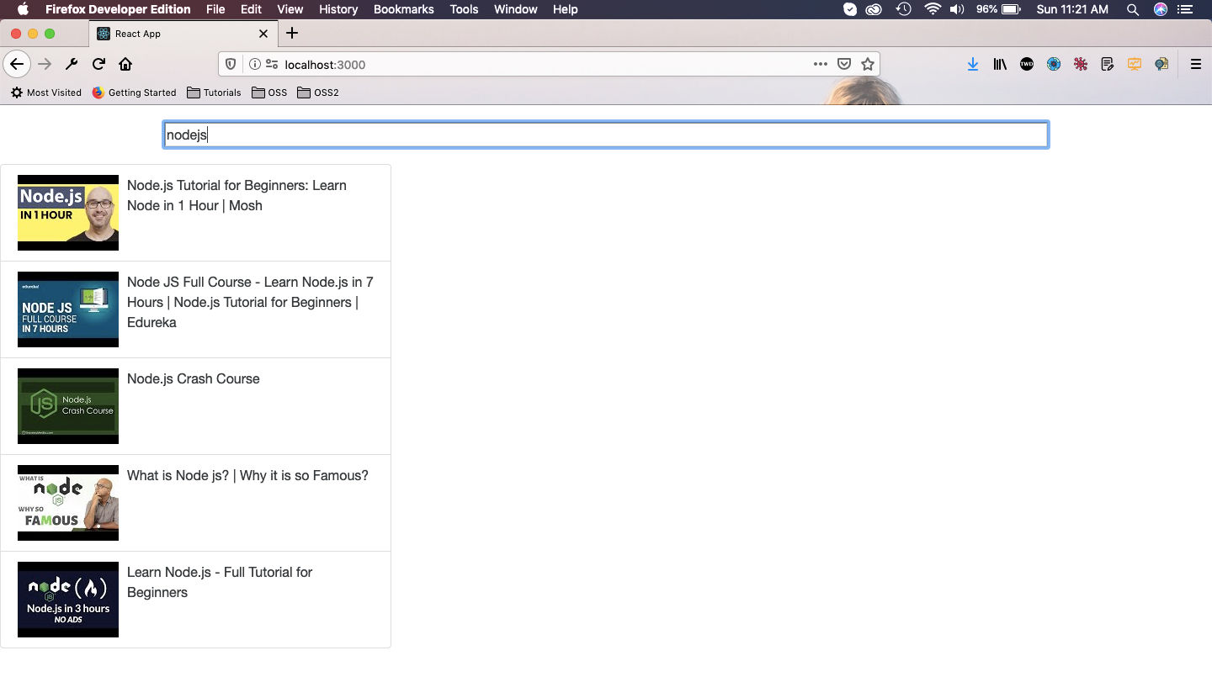
Task: Open 'Node JS Full Course' Edureka title
Action: [250, 302]
